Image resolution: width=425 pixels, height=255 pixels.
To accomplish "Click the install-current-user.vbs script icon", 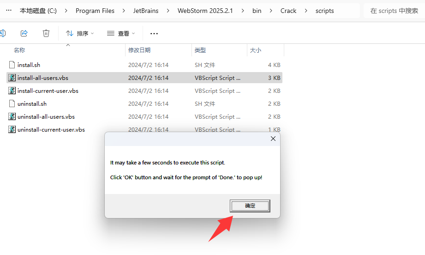I will [x=12, y=91].
